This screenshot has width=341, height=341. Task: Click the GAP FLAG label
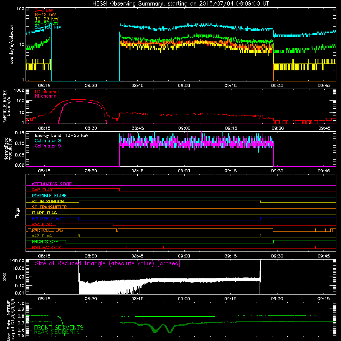pos(42,190)
